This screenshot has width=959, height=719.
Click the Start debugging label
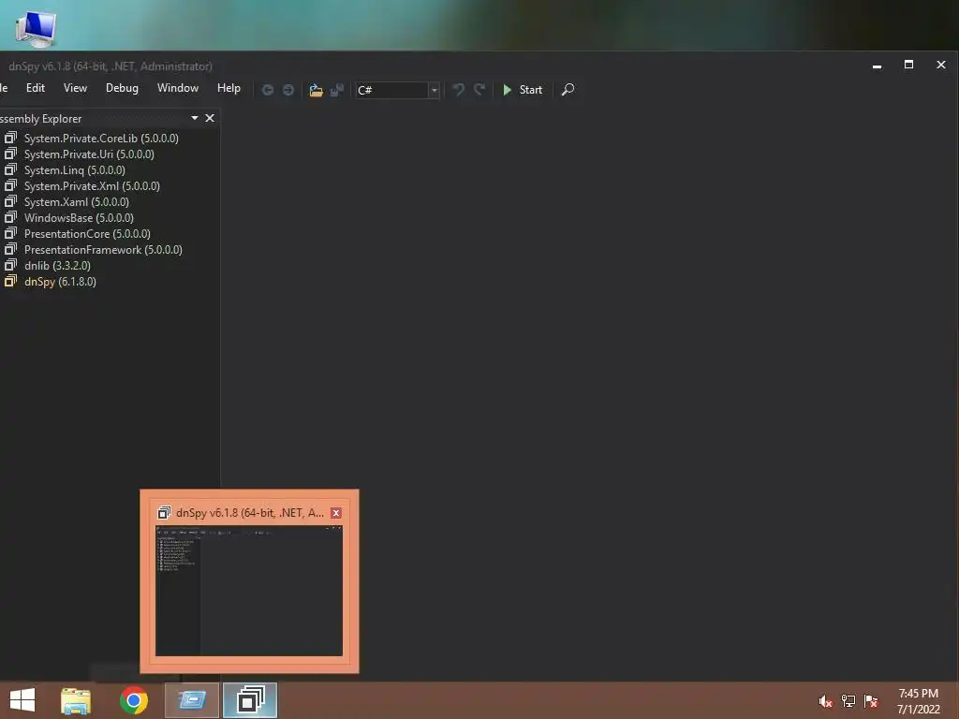click(x=531, y=90)
